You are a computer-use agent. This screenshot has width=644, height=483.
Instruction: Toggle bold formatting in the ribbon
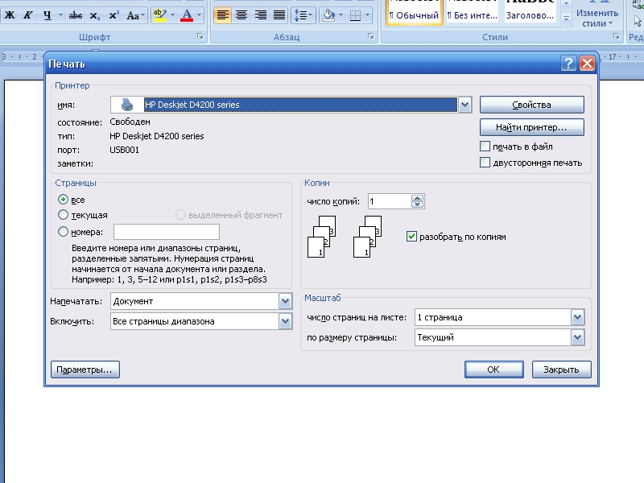point(10,15)
